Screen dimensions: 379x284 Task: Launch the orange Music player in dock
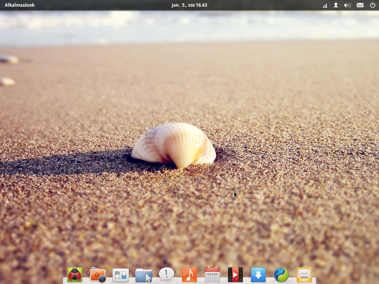(x=189, y=275)
